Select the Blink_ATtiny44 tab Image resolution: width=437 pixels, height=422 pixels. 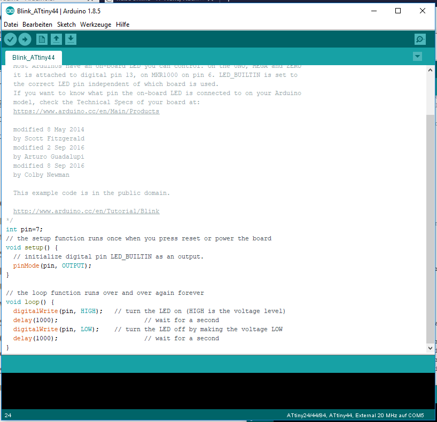34,58
